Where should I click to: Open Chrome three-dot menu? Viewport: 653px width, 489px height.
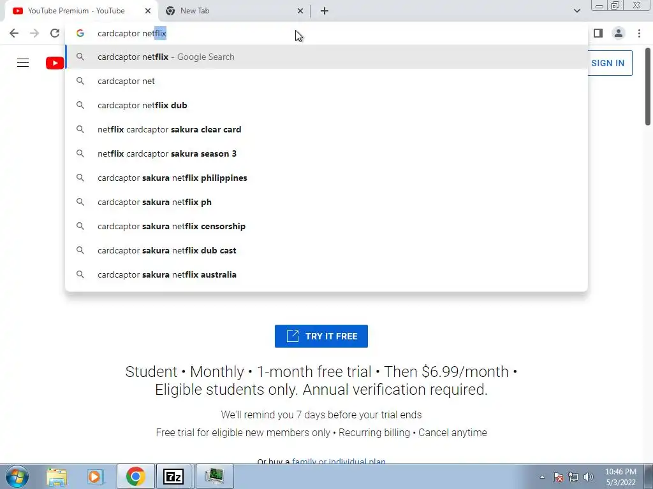(x=639, y=33)
